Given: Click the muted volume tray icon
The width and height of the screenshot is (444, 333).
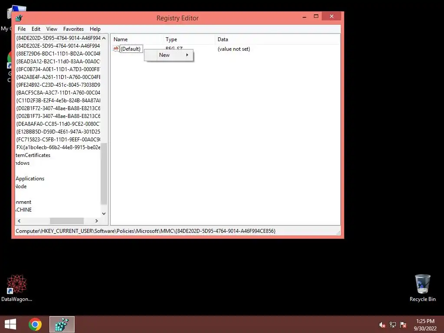Looking at the screenshot, I should click(x=382, y=325).
